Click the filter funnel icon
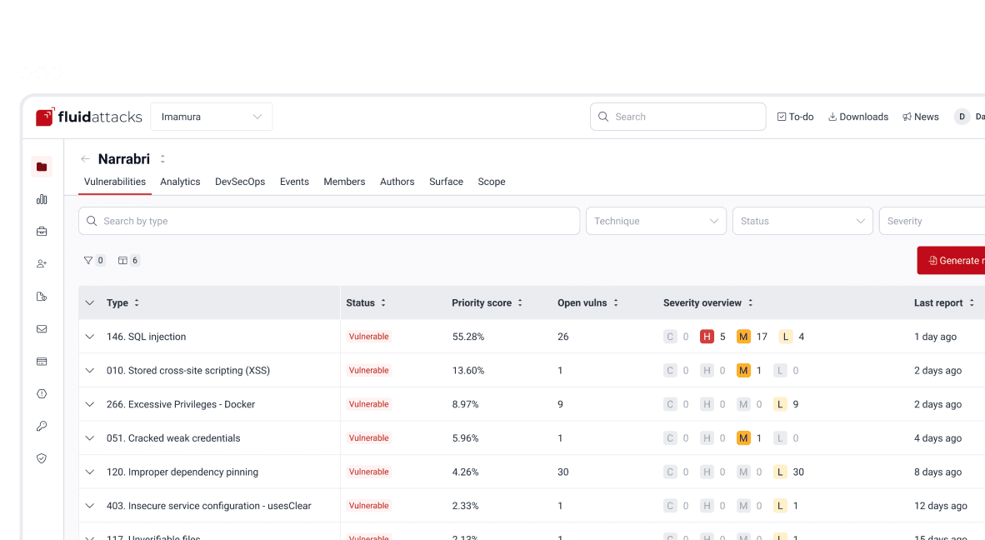 pos(88,261)
